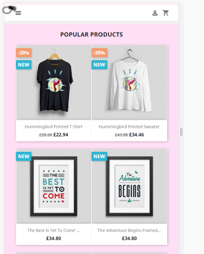The height and width of the screenshot is (254, 204).
Task: Click the -20% discount badge on the Sweater
Action: coord(99,53)
